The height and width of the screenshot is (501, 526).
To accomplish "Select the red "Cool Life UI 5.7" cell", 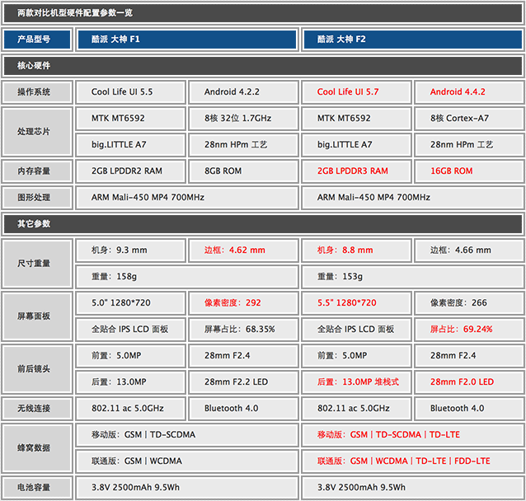I will 356,92.
